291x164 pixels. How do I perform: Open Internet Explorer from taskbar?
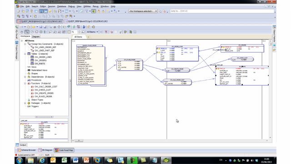[x=42, y=160]
